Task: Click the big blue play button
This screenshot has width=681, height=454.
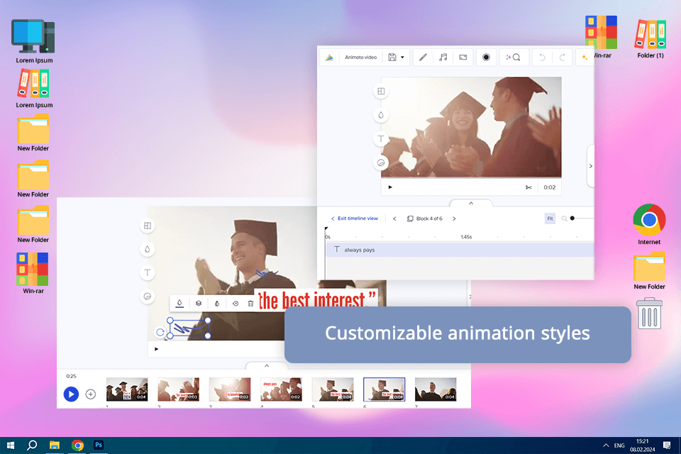Action: tap(71, 394)
